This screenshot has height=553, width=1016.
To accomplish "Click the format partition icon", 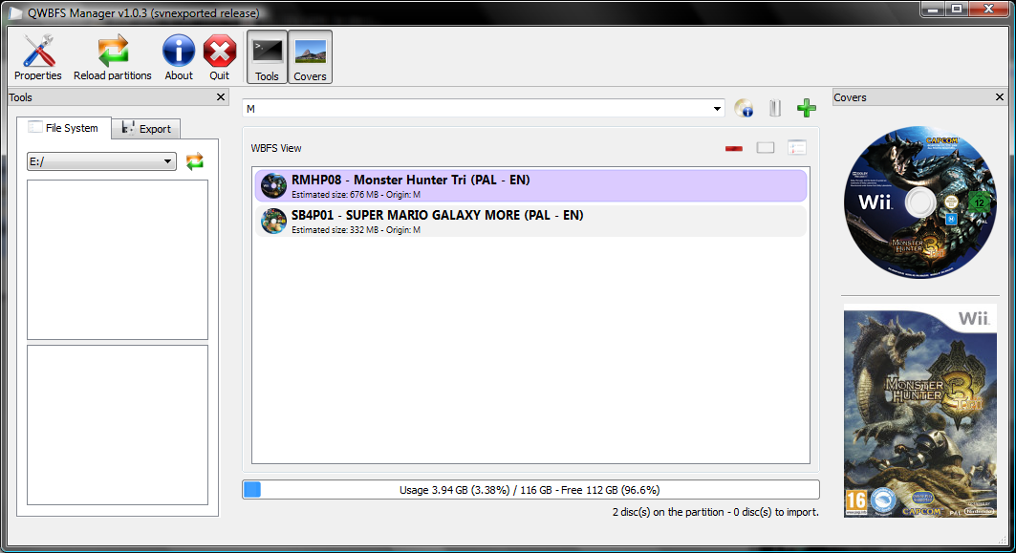I will [775, 108].
